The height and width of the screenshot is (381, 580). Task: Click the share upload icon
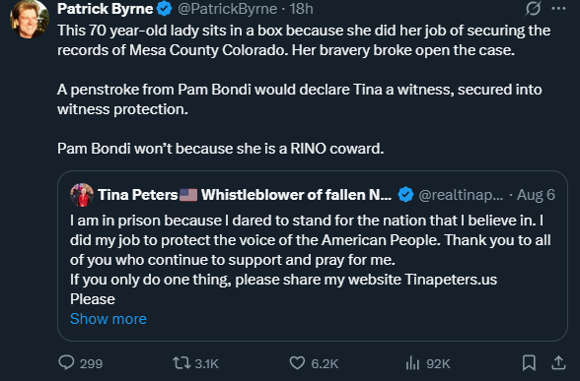558,363
